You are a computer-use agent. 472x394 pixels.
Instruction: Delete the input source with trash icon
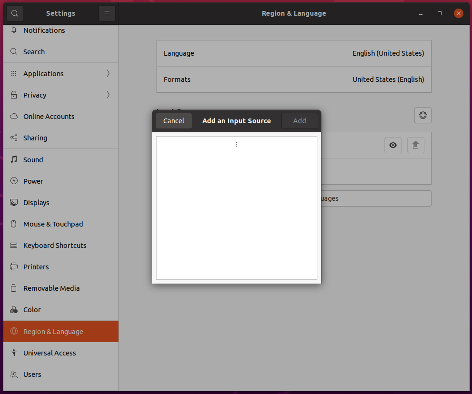coord(415,145)
